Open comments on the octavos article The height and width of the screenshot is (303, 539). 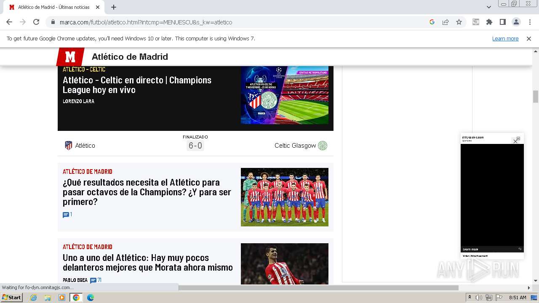pos(67,215)
